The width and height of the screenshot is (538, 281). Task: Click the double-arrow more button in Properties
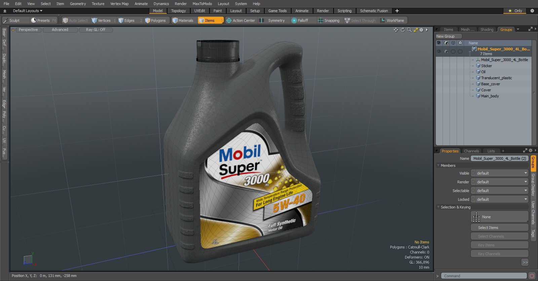pyautogui.click(x=525, y=263)
